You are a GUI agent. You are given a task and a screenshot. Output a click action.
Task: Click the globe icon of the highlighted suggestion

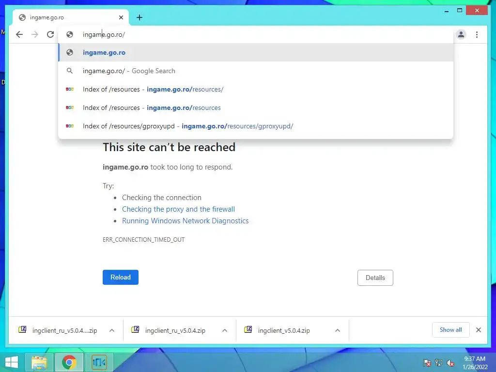[x=70, y=52]
